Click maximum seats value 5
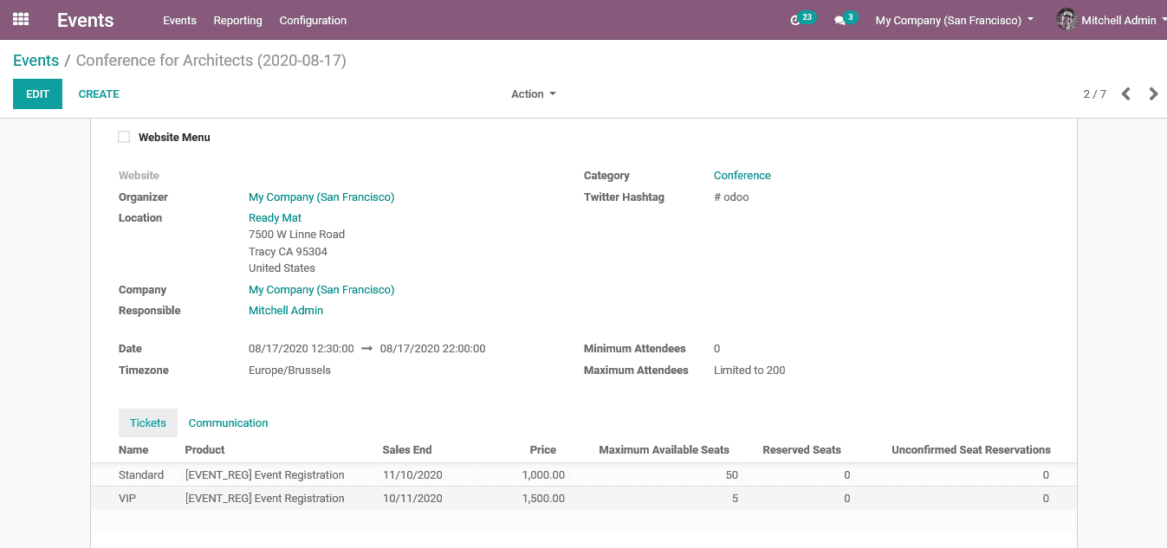1167x548 pixels. (735, 499)
